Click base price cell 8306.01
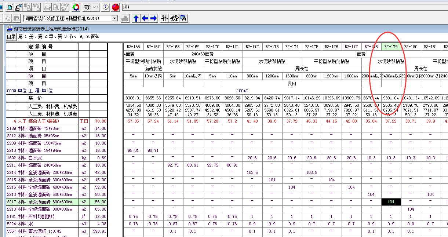 (133, 98)
